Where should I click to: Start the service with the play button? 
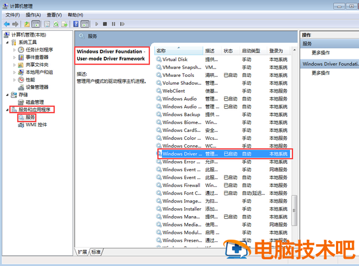click(x=96, y=24)
